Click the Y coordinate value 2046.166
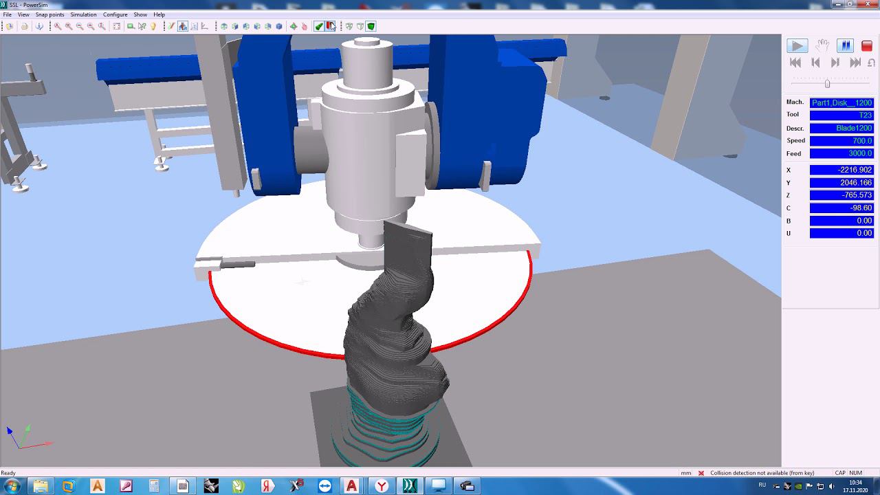 (841, 183)
